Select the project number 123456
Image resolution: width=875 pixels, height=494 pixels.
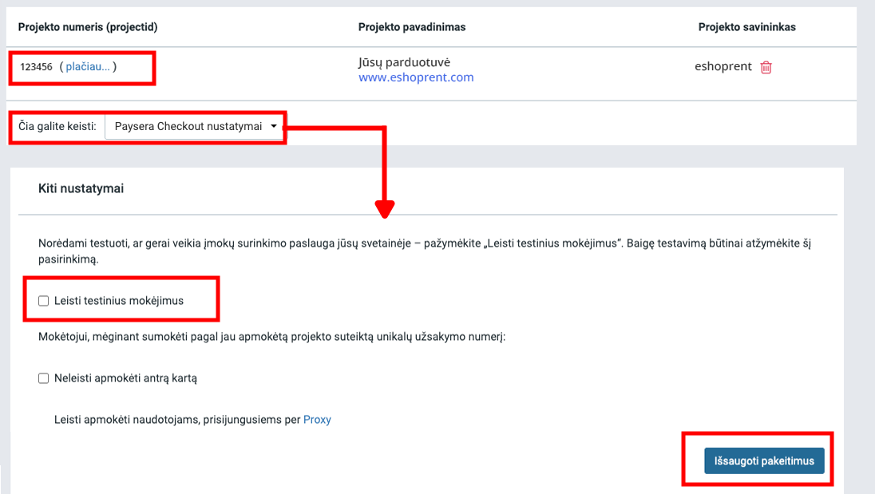pyautogui.click(x=36, y=67)
